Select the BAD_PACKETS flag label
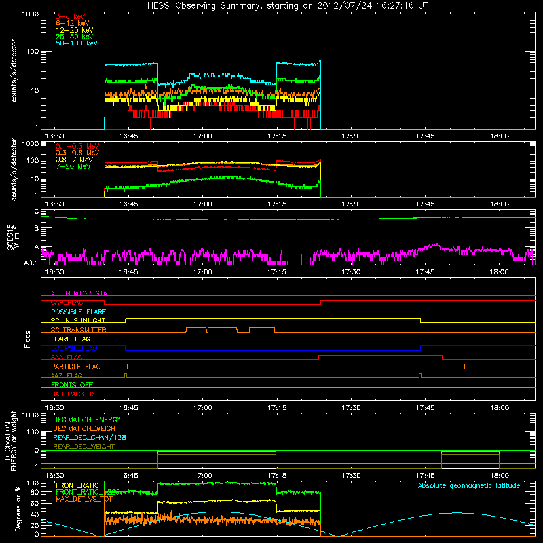Screen dimensions: 543x543 [x=74, y=394]
